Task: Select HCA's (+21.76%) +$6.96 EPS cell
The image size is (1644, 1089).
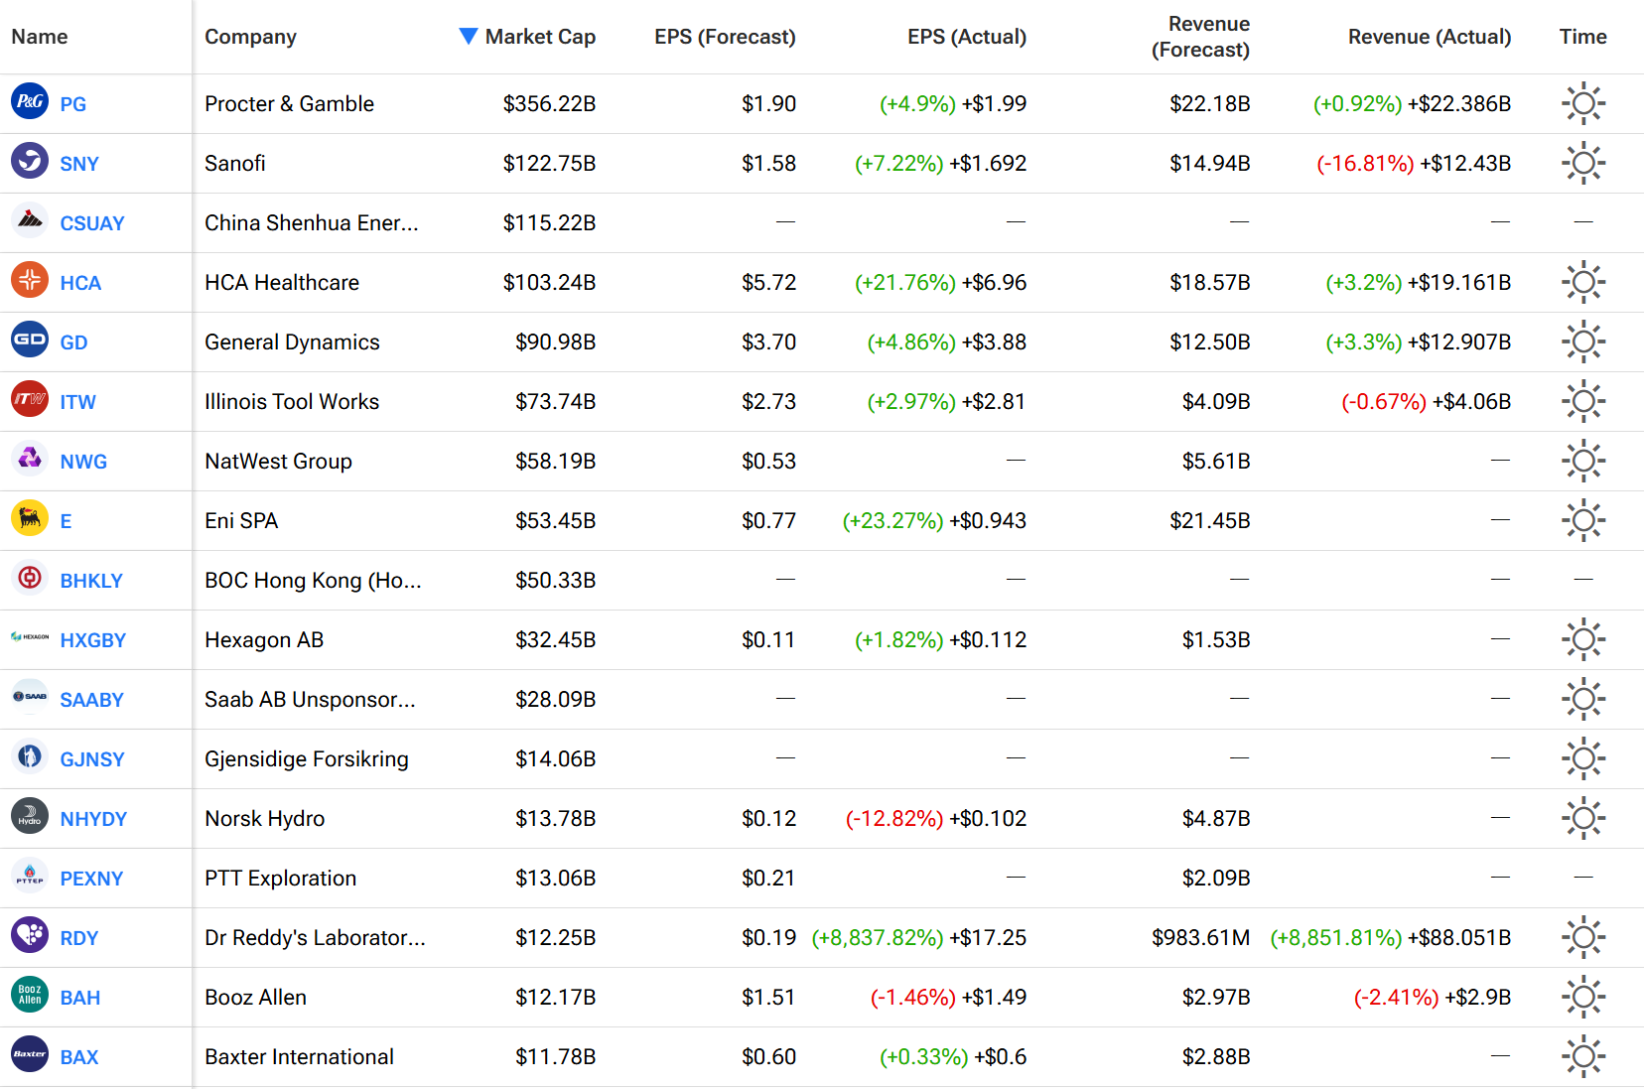Action: [x=940, y=283]
